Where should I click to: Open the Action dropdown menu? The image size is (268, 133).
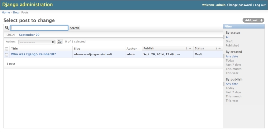click(36, 42)
